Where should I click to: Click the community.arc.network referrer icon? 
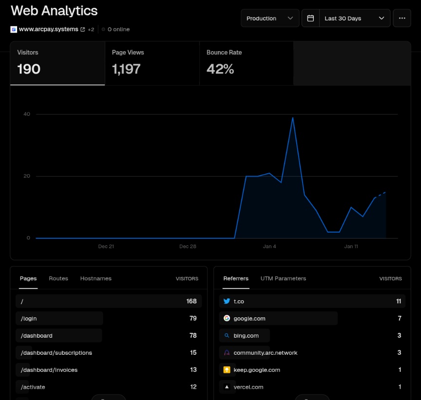227,353
